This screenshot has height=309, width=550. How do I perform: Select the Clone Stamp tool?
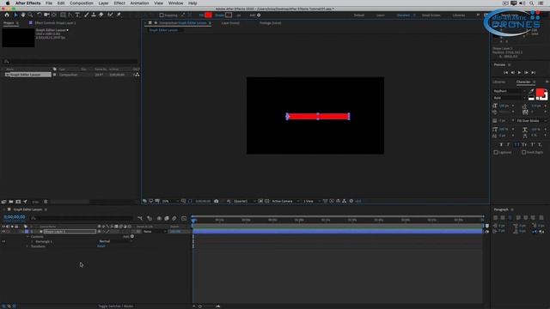pos(94,15)
